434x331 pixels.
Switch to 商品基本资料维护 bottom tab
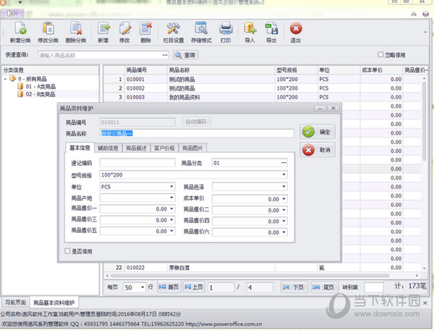(54, 303)
